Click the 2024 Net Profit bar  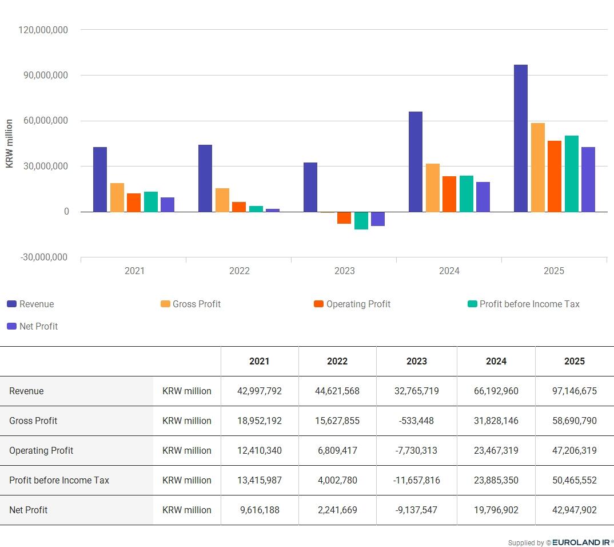coord(483,197)
